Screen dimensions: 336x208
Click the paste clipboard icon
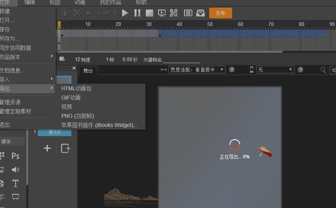[x=65, y=13]
